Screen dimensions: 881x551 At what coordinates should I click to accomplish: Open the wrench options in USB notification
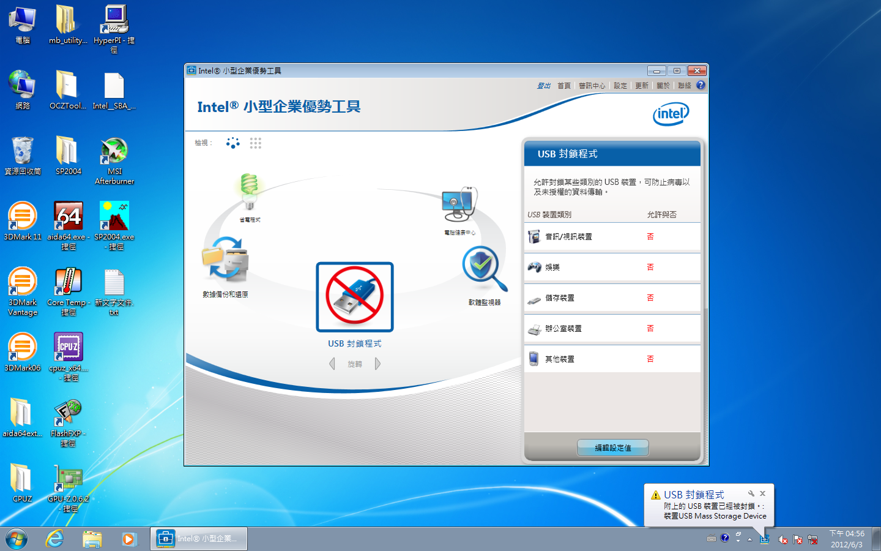(x=751, y=493)
